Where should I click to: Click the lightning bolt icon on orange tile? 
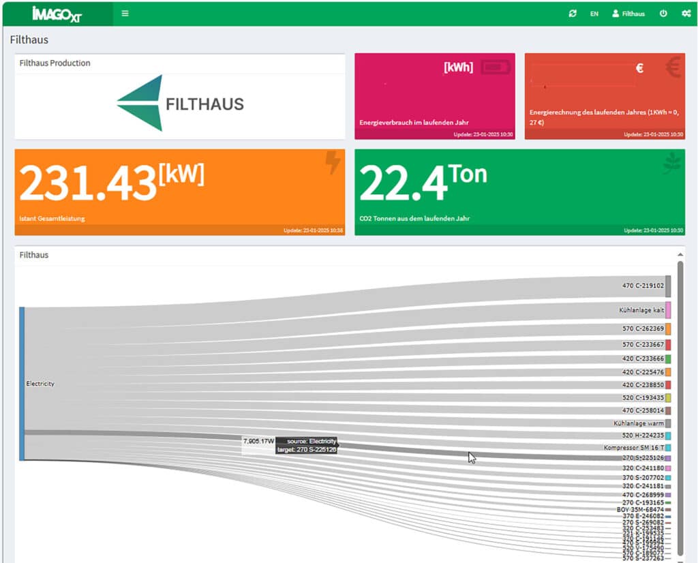click(x=333, y=163)
